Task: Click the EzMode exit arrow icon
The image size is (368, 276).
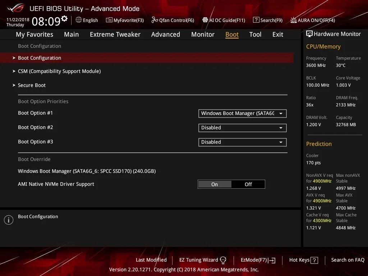Action: (272, 260)
